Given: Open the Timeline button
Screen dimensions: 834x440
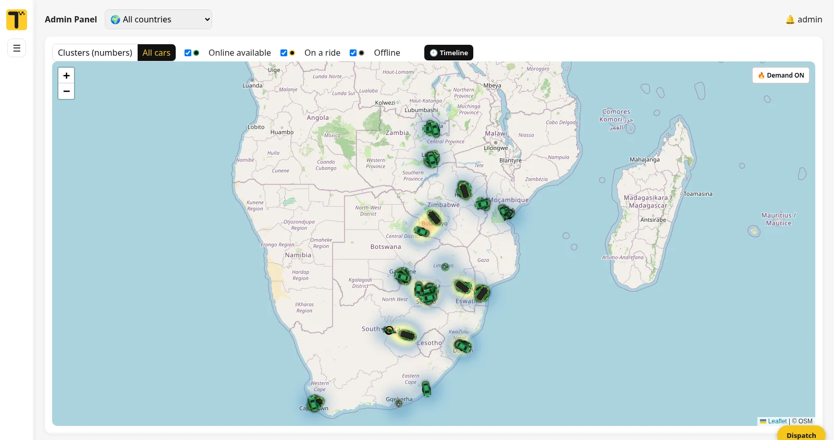Looking at the screenshot, I should pyautogui.click(x=449, y=53).
